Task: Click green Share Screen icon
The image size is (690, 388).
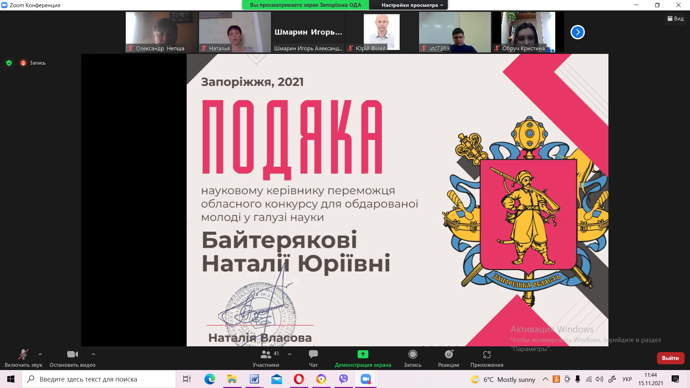Action: 363,354
